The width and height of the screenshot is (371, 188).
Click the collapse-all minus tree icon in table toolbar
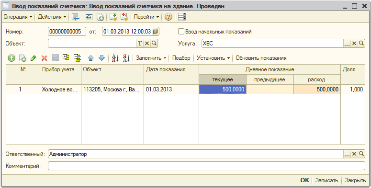[x=77, y=58]
